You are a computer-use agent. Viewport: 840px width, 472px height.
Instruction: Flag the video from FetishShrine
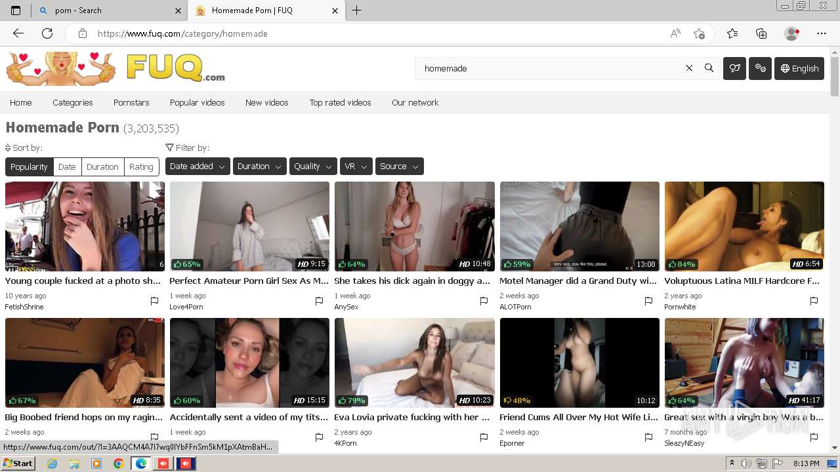tap(154, 301)
